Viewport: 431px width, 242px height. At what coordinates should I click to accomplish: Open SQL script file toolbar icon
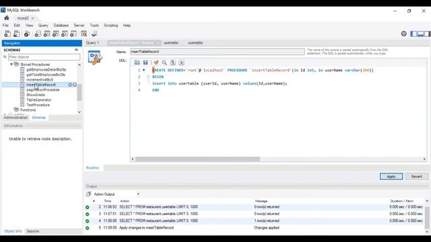click(16, 34)
